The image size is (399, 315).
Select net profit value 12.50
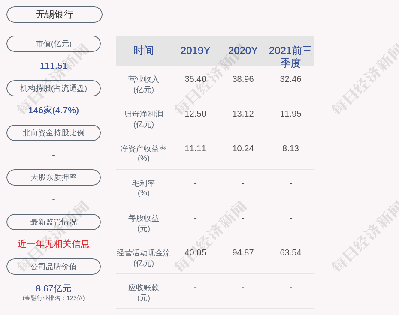click(196, 114)
